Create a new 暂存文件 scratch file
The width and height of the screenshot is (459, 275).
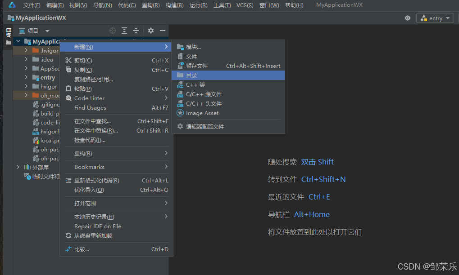pos(228,66)
